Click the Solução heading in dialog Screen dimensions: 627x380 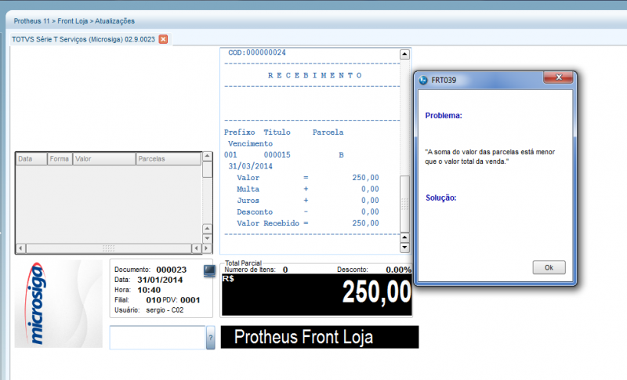440,197
